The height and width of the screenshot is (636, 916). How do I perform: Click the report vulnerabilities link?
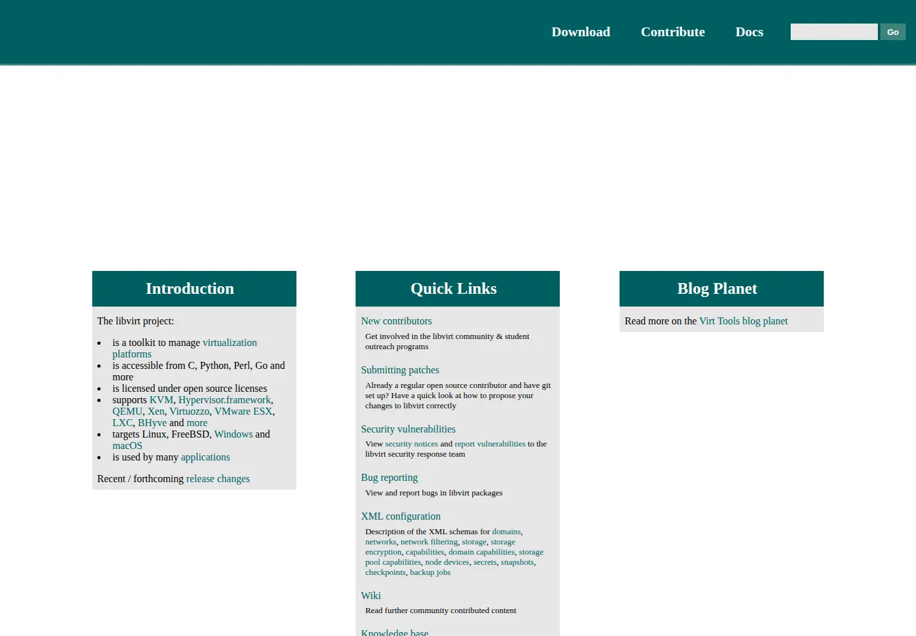point(490,444)
